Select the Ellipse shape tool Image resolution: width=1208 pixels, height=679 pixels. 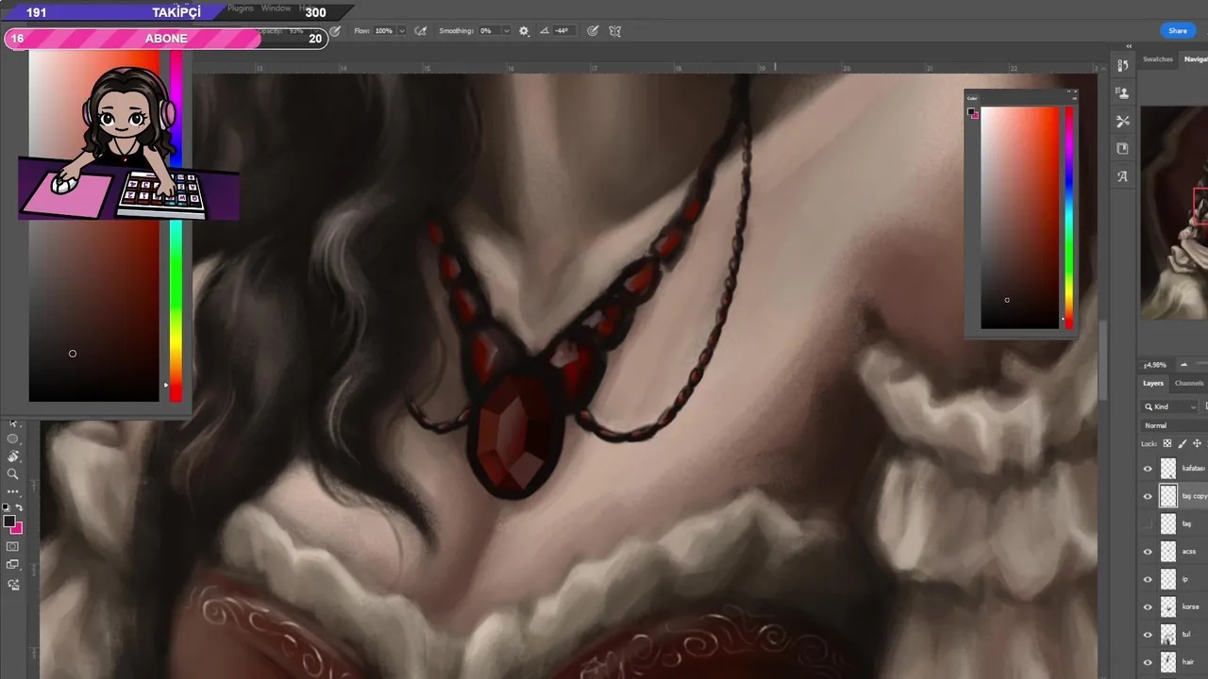click(12, 439)
